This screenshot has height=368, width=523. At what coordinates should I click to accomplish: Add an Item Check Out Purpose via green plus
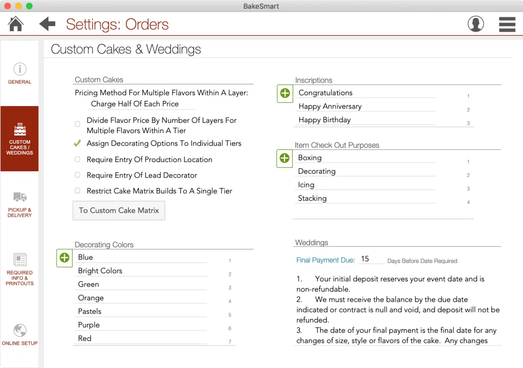tap(284, 159)
